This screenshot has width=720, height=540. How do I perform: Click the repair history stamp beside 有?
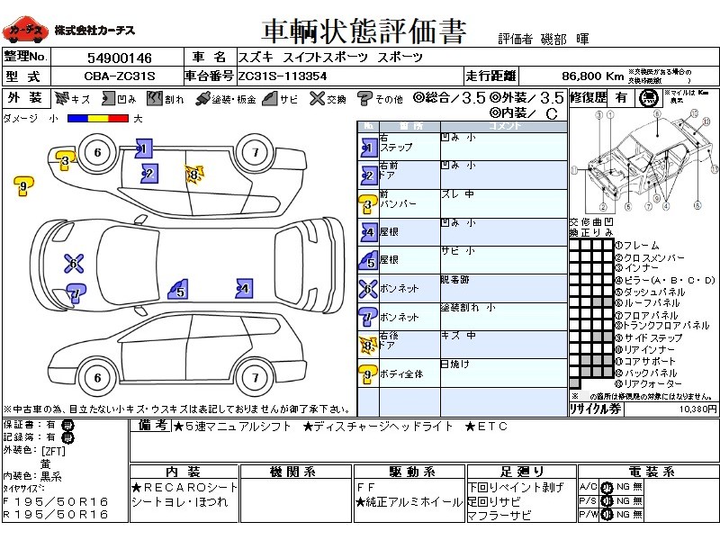646,98
